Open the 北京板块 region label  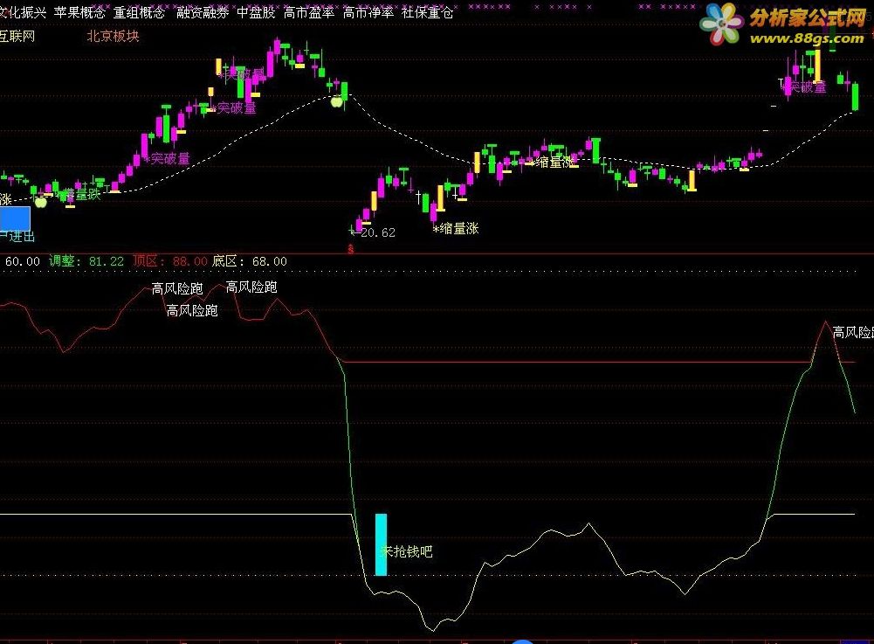(x=114, y=37)
